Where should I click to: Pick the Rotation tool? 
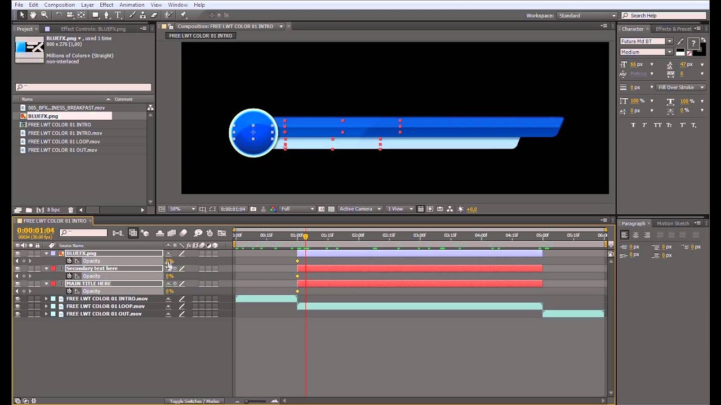[x=59, y=15]
